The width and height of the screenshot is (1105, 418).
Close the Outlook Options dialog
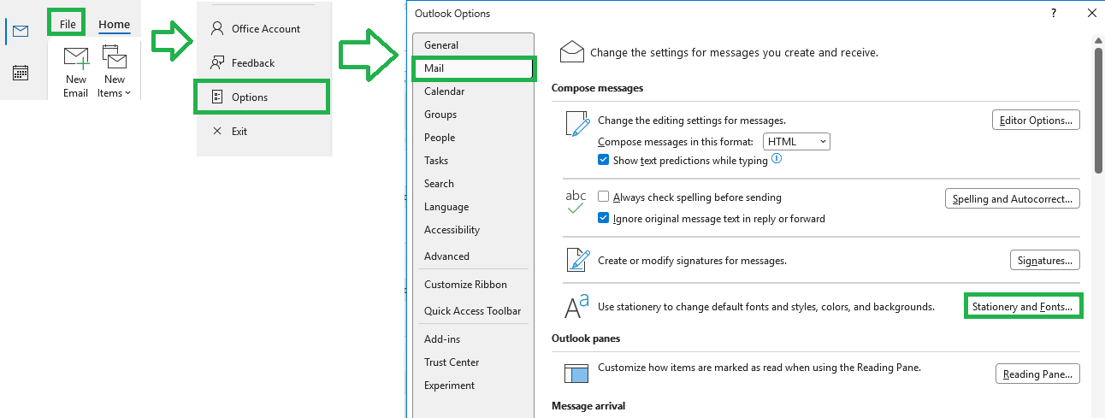click(x=1091, y=13)
